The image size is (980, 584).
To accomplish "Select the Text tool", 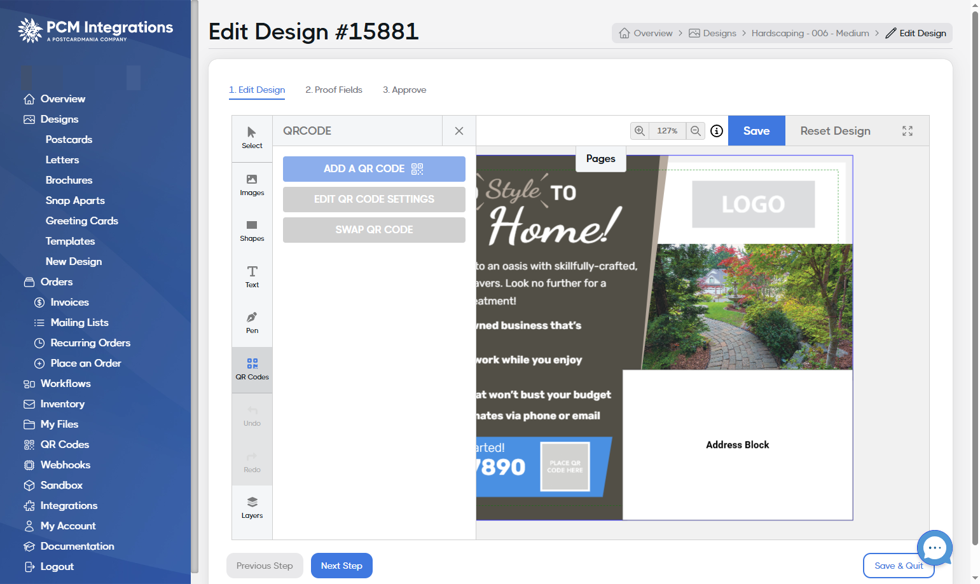I will (x=252, y=277).
